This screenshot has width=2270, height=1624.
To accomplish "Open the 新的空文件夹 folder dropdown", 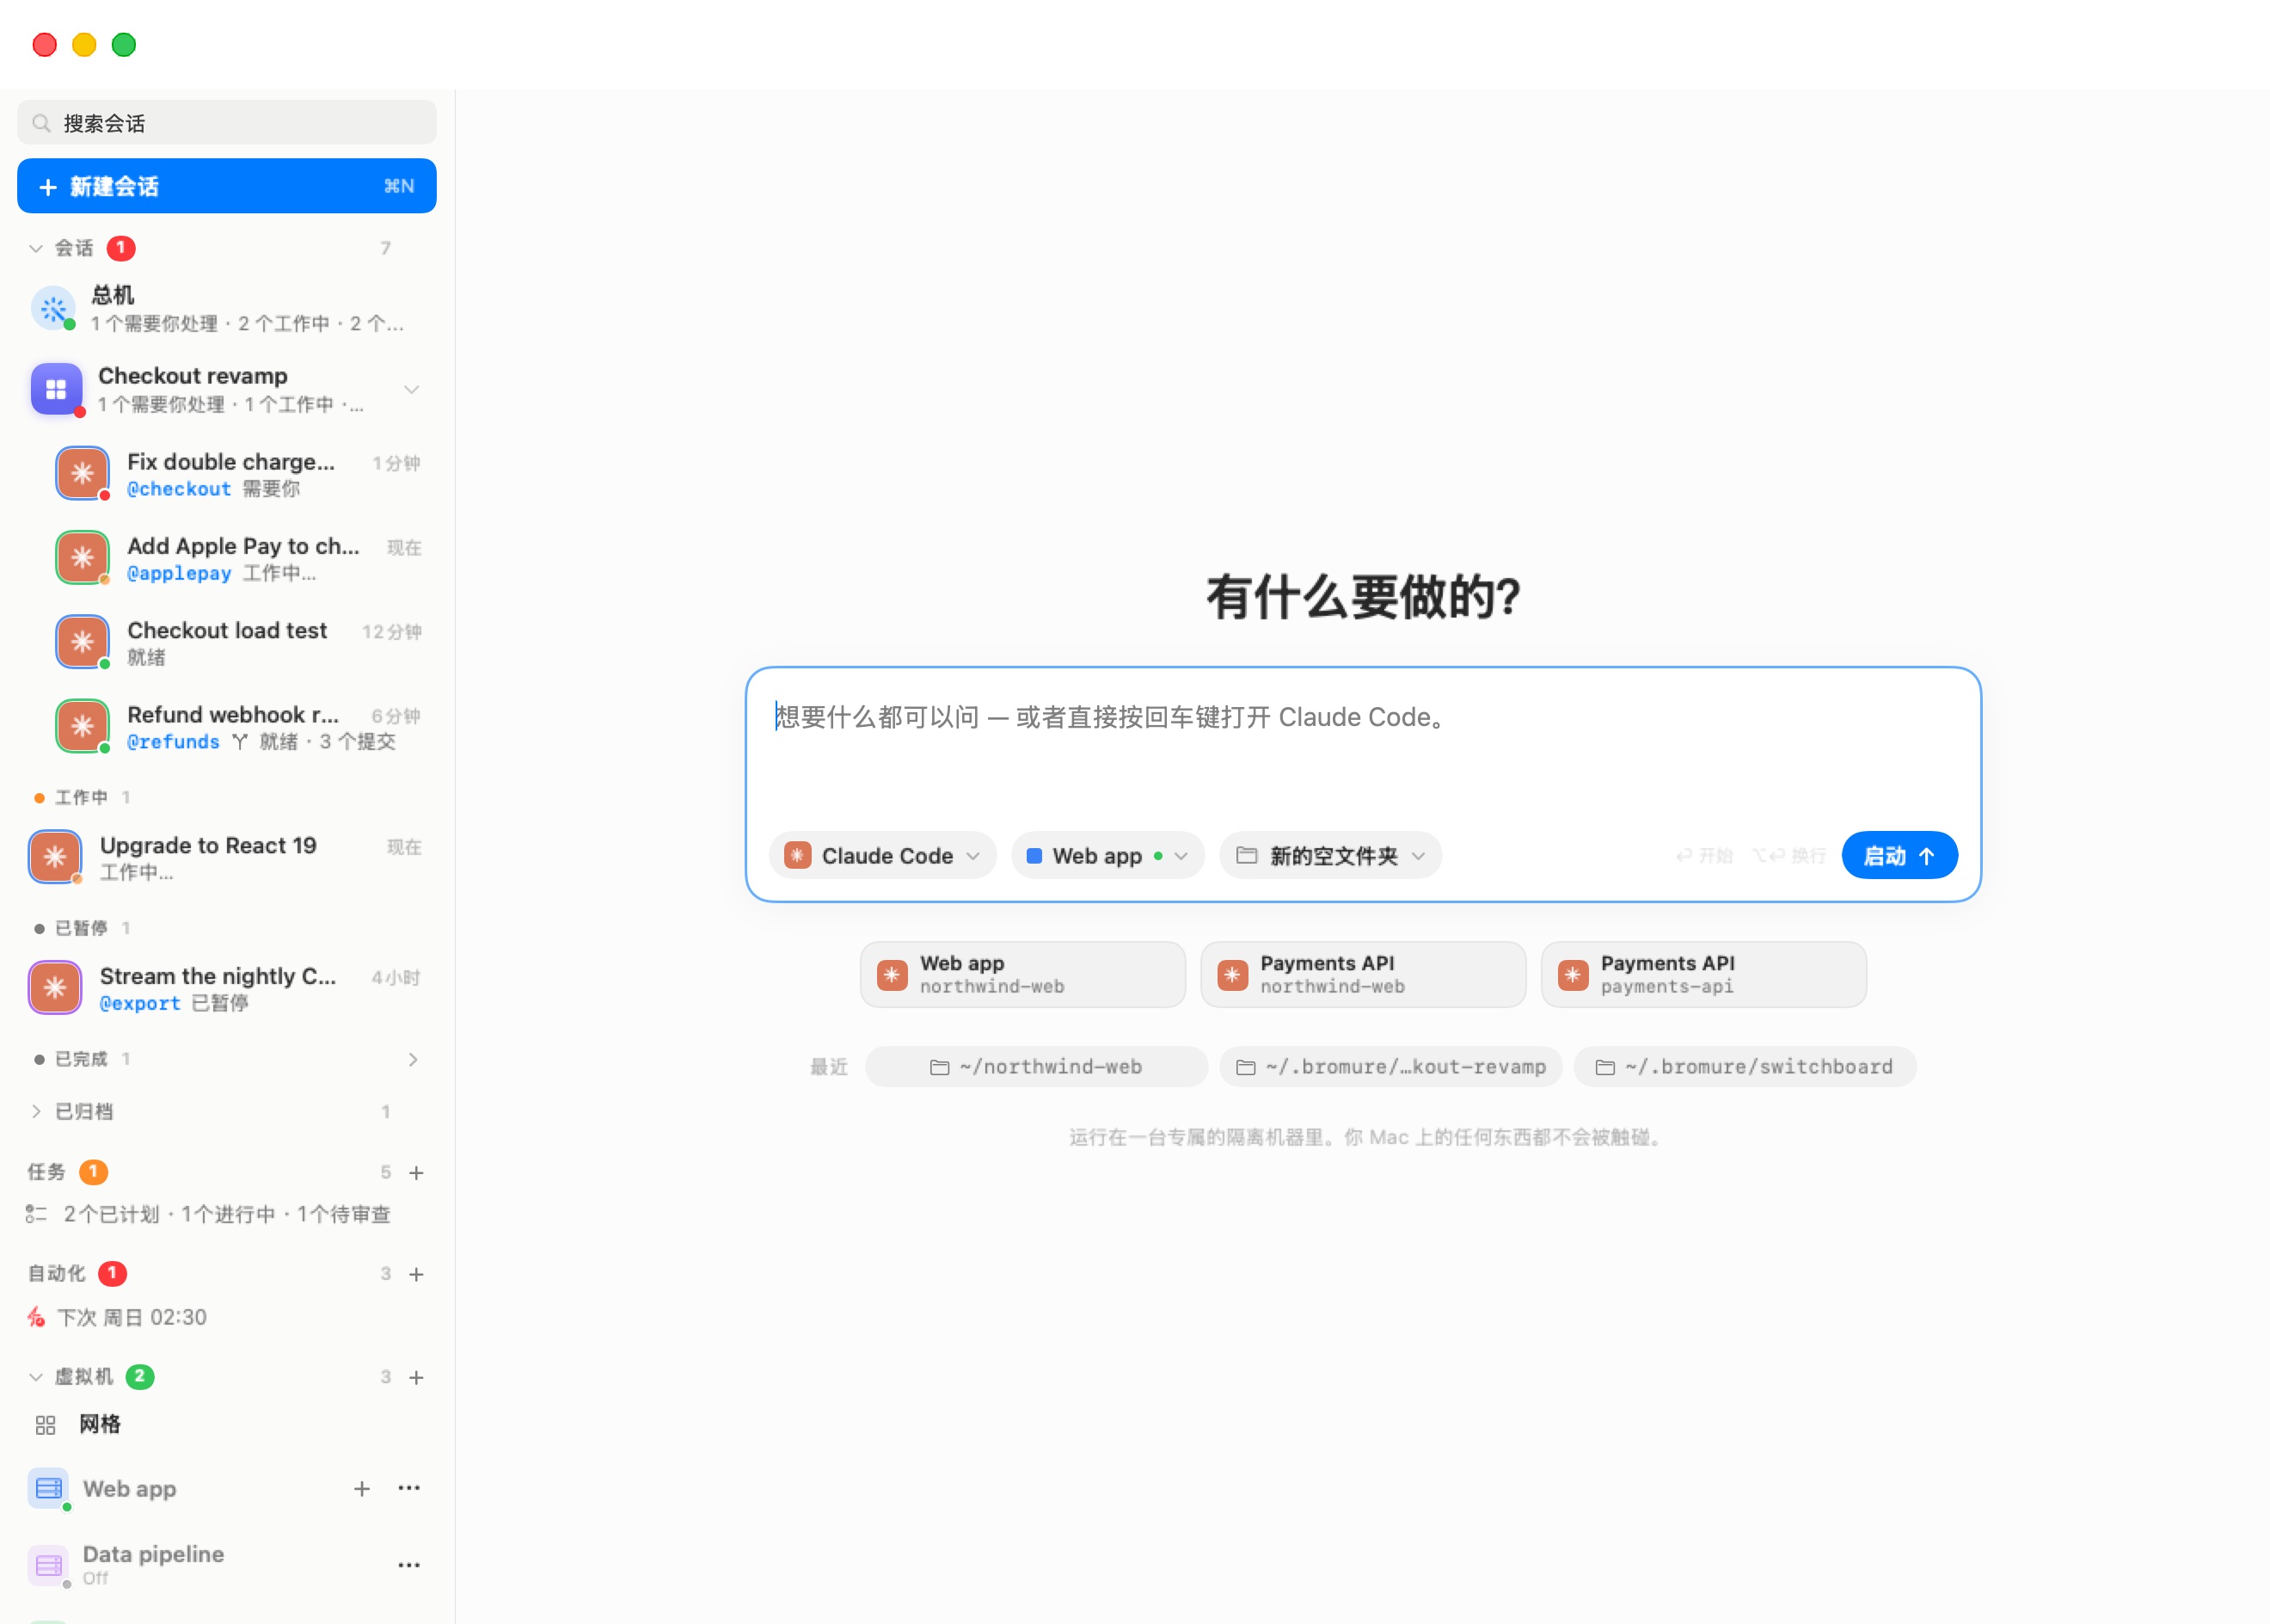I will [x=1330, y=856].
